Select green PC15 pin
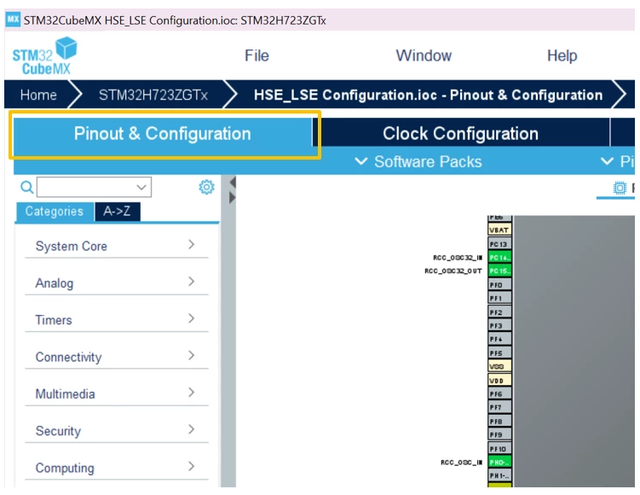This screenshot has width=640, height=495. pyautogui.click(x=499, y=271)
